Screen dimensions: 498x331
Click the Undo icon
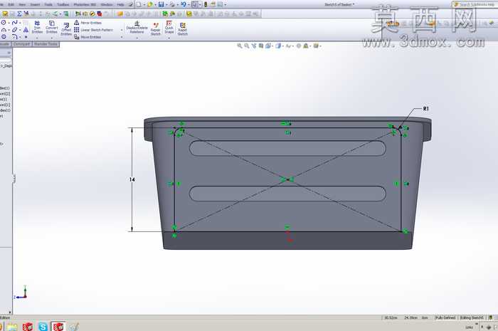pyautogui.click(x=184, y=4)
